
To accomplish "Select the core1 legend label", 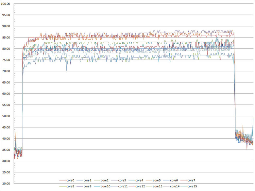I will (x=84, y=180).
